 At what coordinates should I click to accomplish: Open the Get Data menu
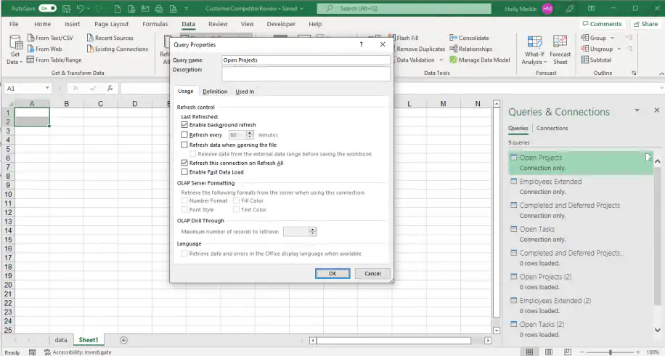[x=15, y=50]
